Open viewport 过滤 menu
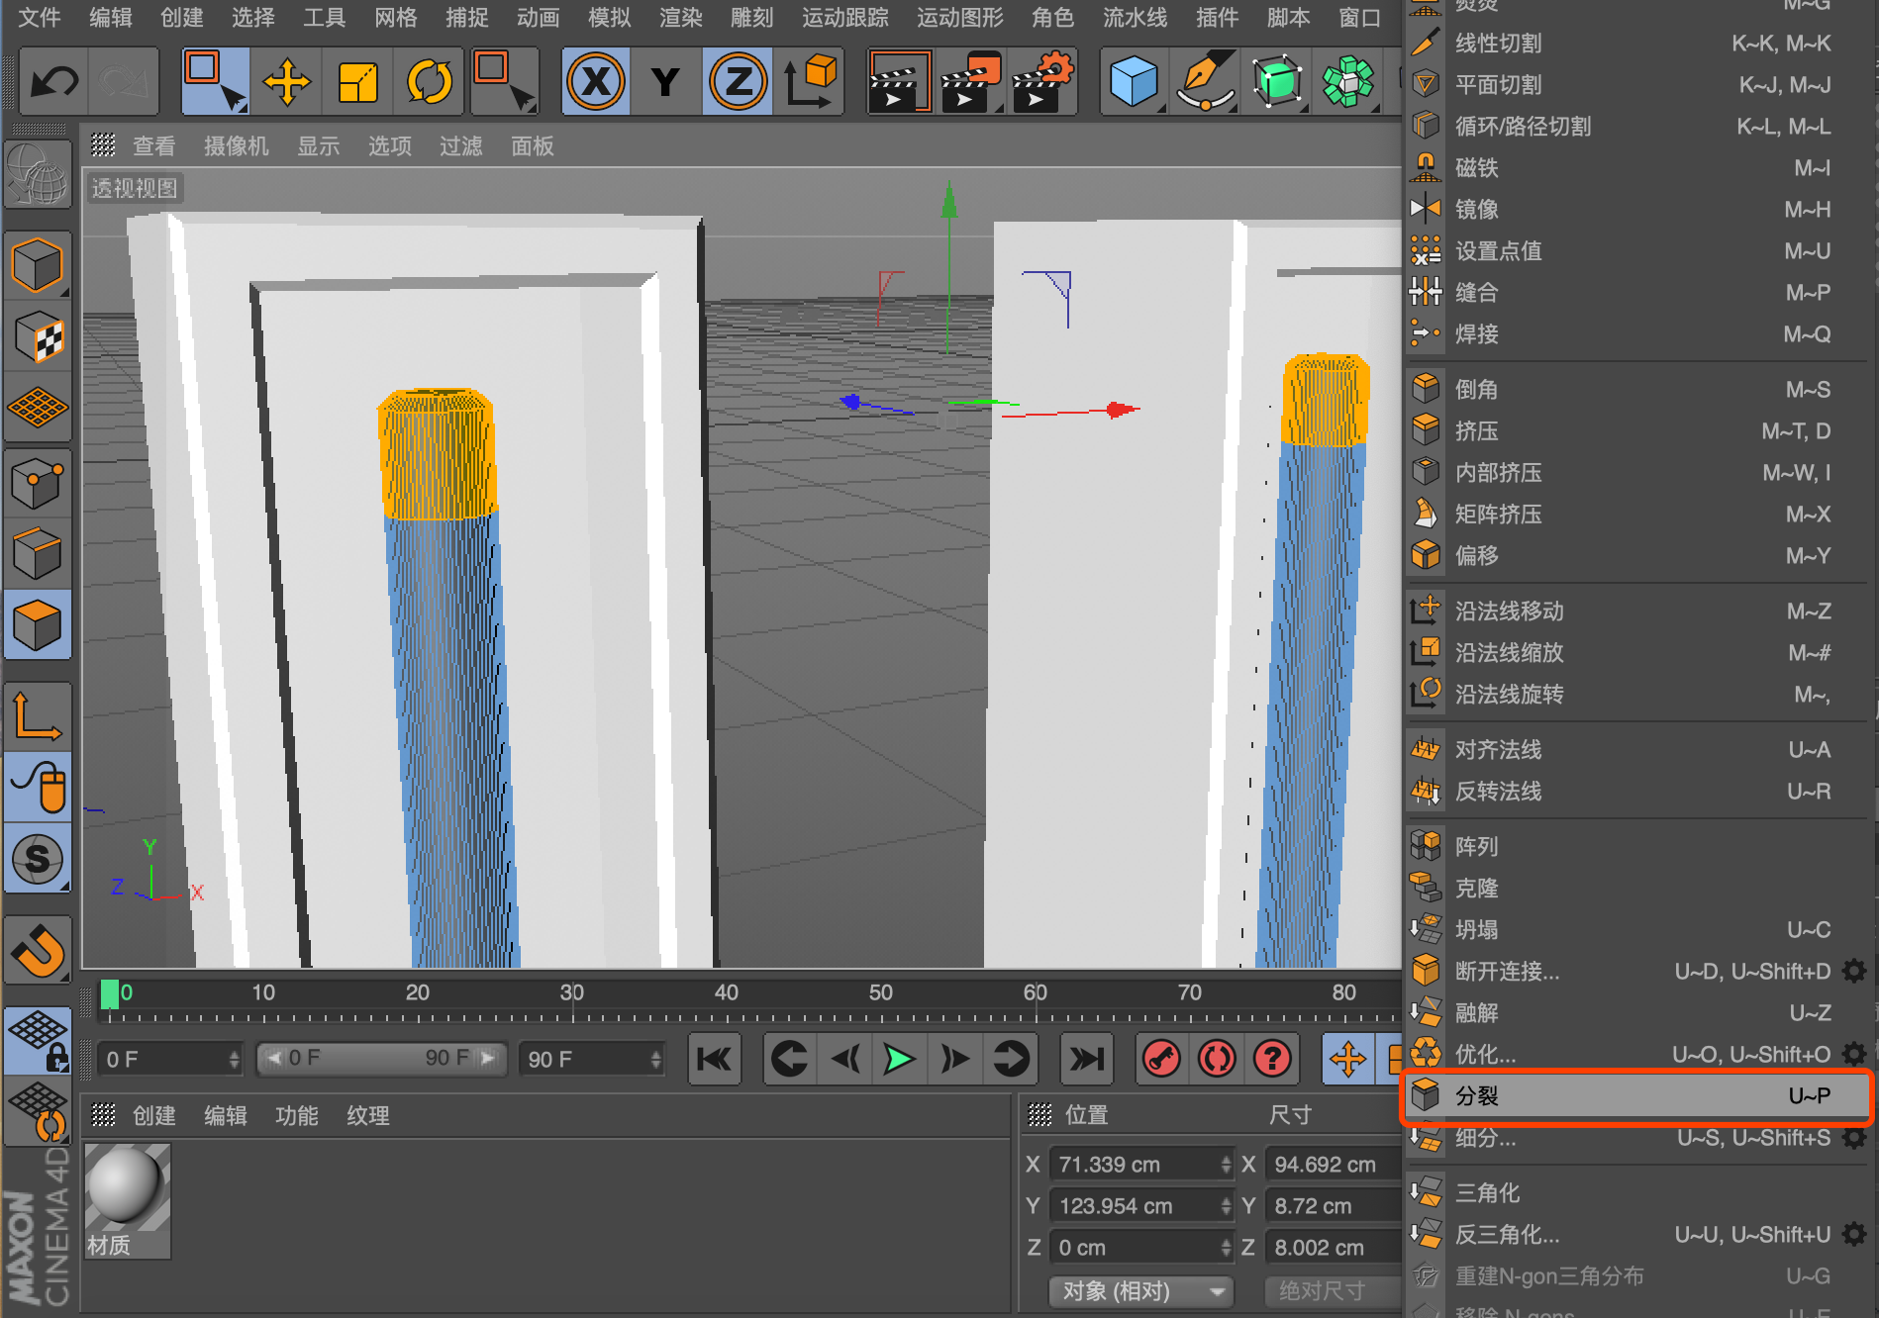Screen dimensions: 1879x1318 pos(461,146)
